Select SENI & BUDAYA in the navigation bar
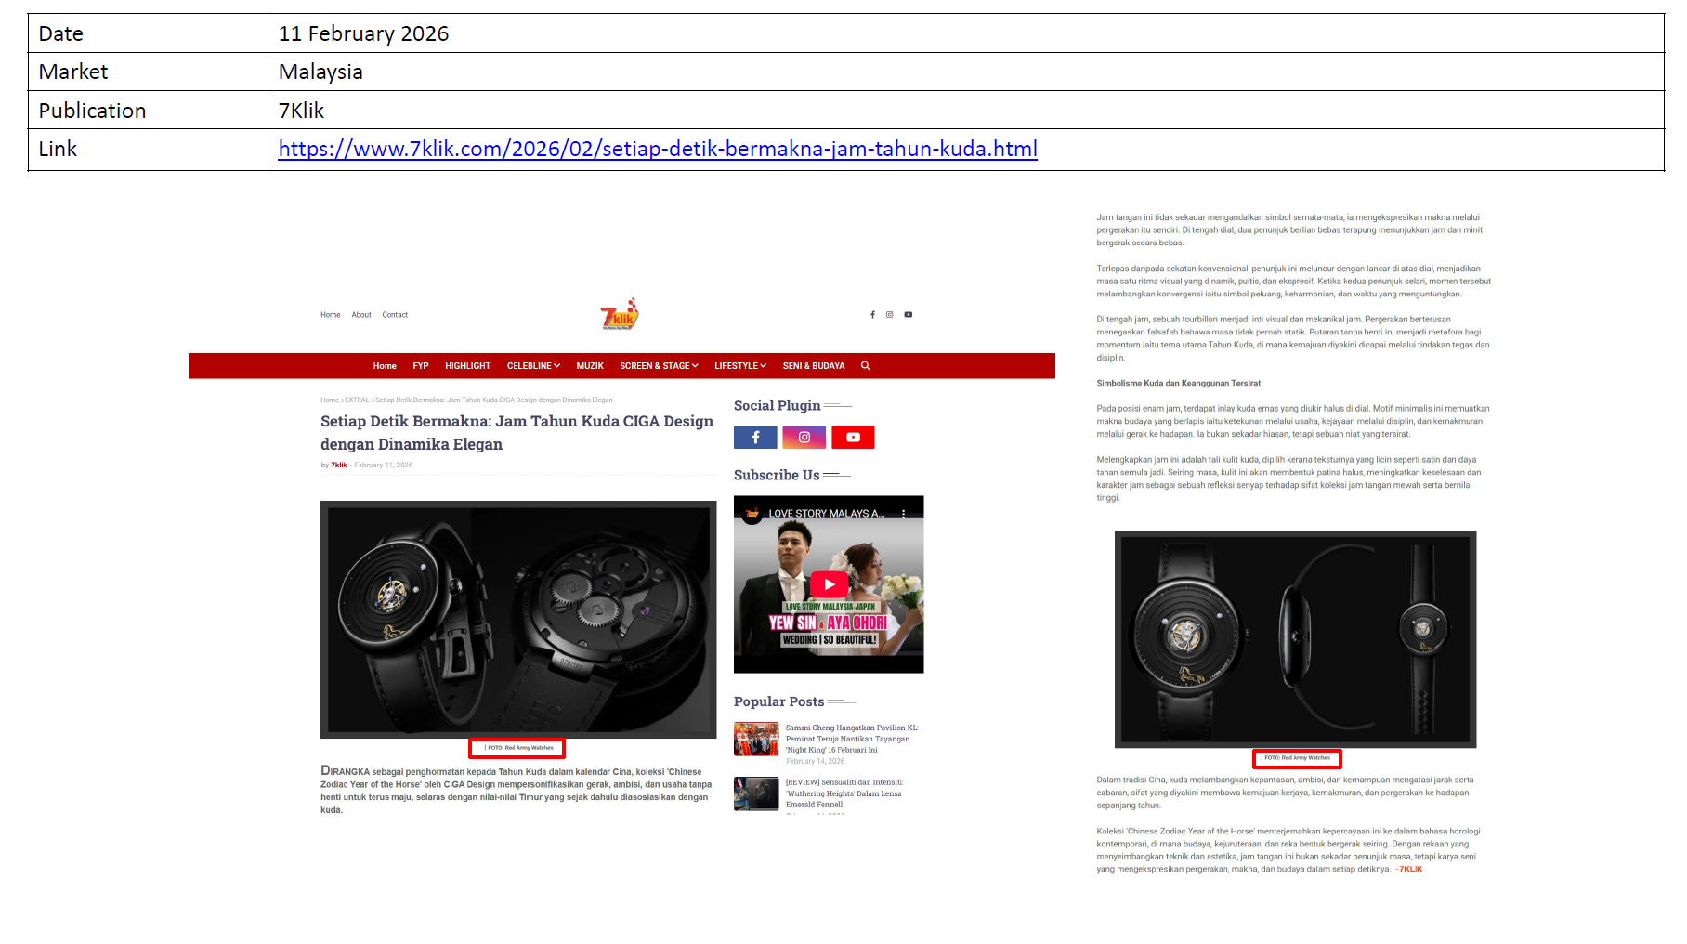 coord(814,366)
